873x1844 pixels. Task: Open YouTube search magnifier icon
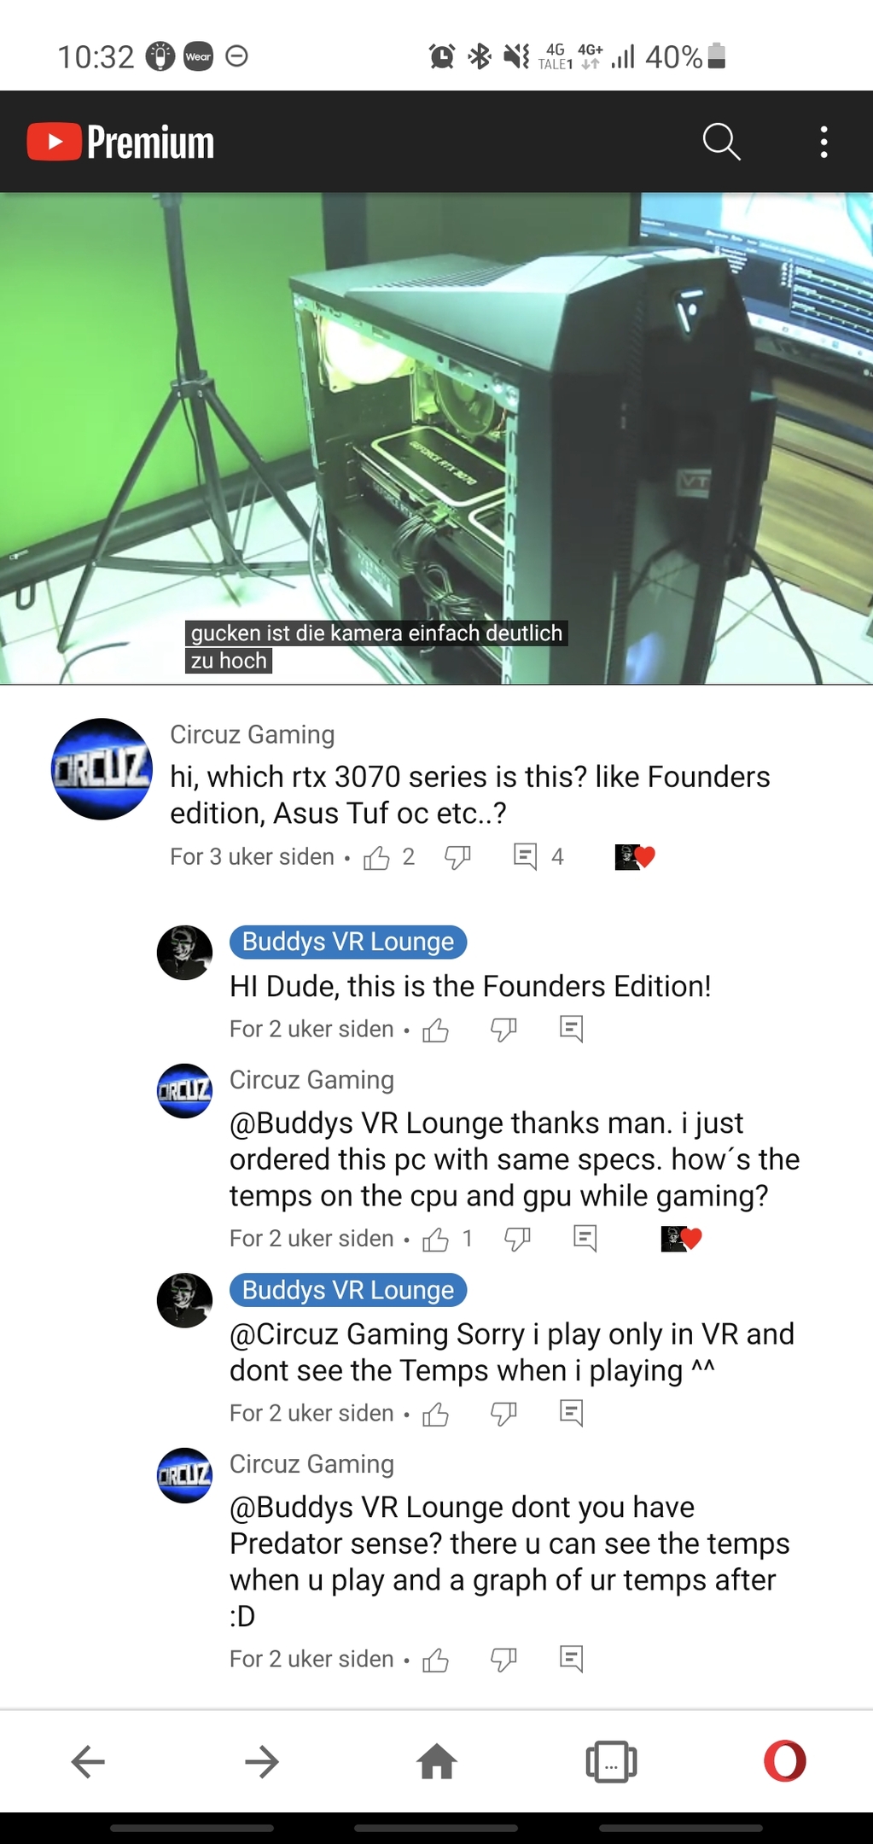point(721,142)
